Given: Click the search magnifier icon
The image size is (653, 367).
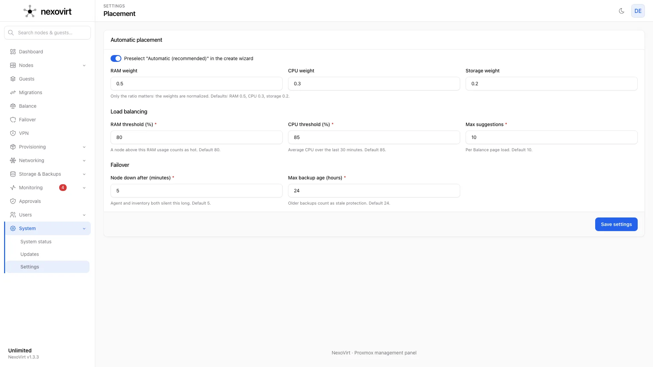Looking at the screenshot, I should (11, 33).
